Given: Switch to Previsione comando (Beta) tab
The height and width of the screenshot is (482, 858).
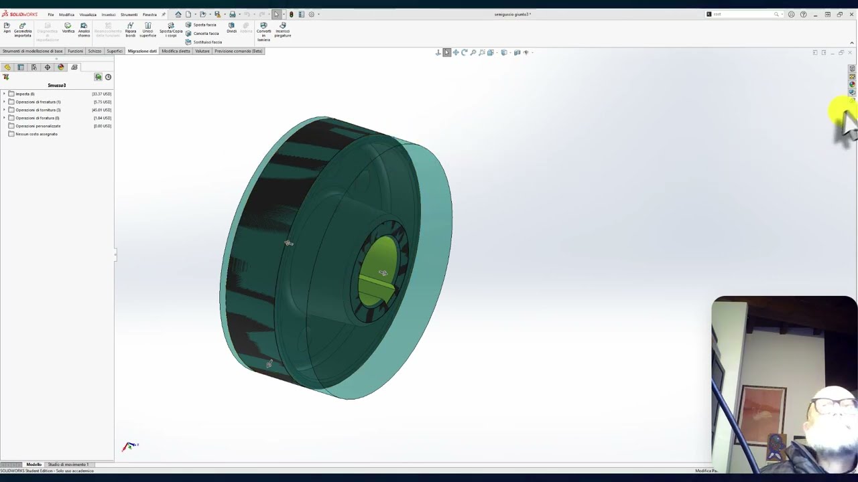Looking at the screenshot, I should (238, 51).
